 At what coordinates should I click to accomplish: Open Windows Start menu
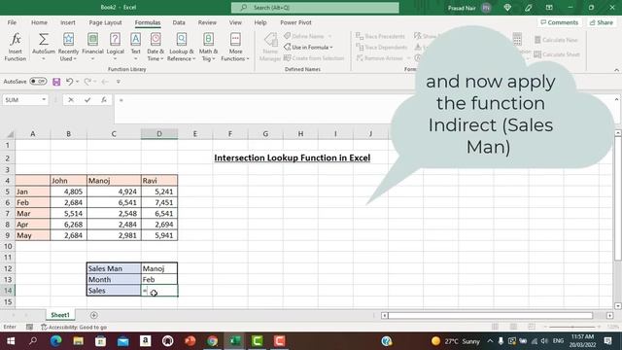pyautogui.click(x=11, y=341)
